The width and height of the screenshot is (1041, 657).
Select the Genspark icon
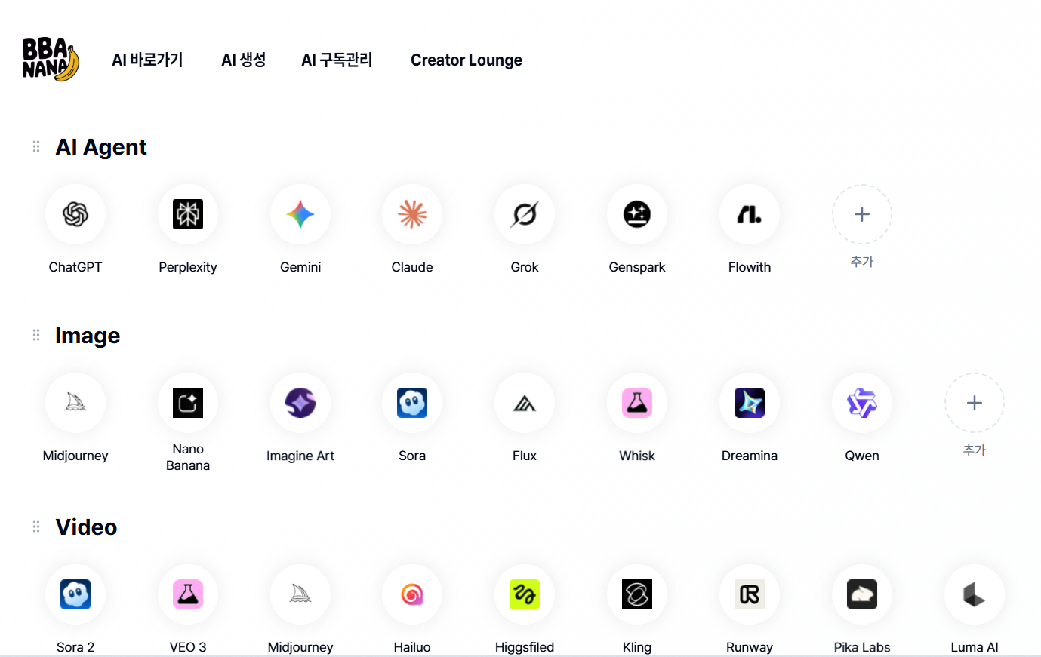(x=637, y=214)
